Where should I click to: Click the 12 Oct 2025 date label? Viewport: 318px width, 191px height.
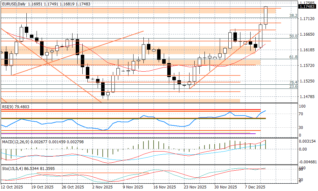13,187
